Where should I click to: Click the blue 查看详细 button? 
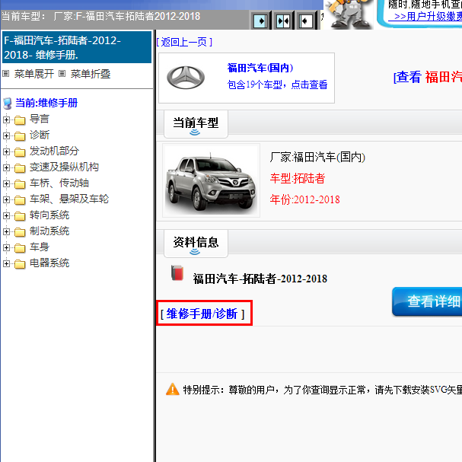point(427,301)
